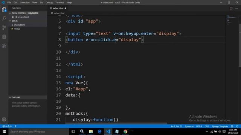Open the Selection menu
Image resolution: width=241 pixels, height=135 pixels.
[25, 3]
